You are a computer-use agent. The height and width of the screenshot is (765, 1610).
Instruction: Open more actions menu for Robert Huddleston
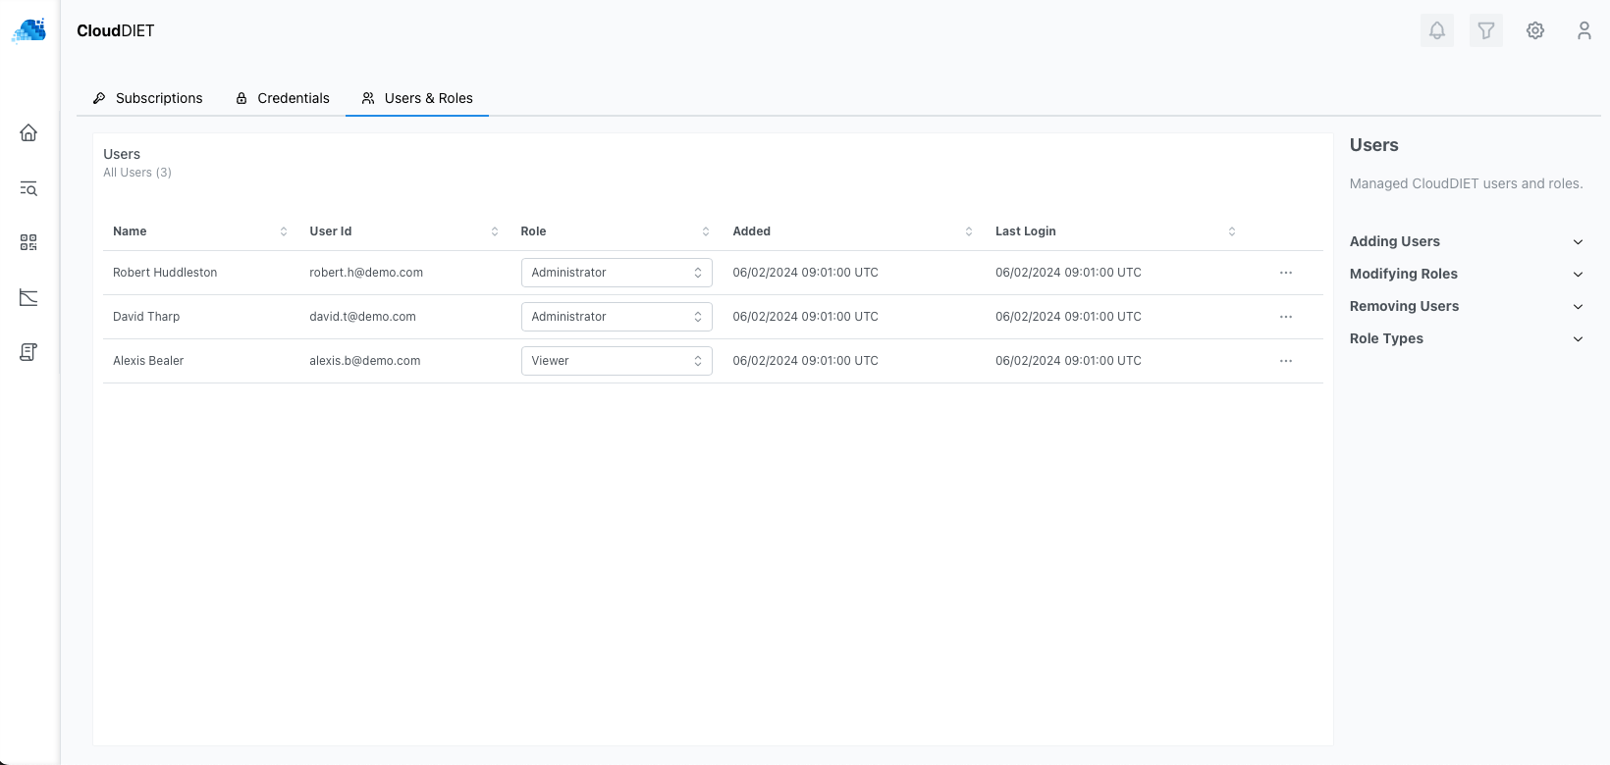point(1285,273)
